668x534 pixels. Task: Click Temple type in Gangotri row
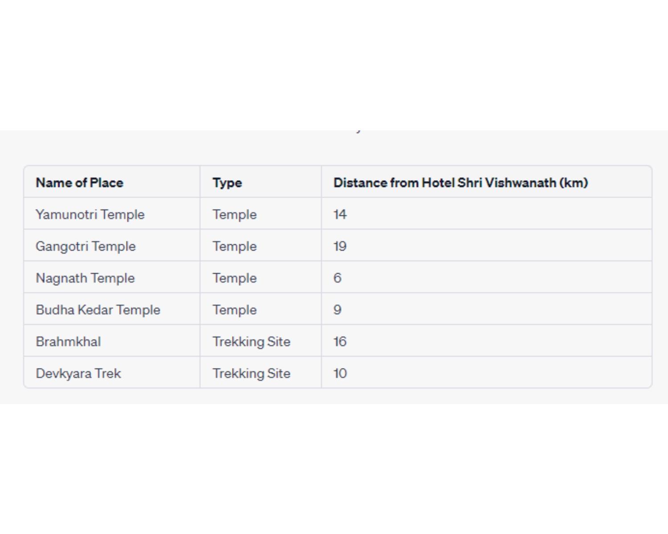235,246
